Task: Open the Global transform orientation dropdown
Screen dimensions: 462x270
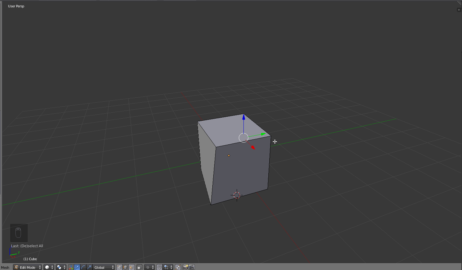Action: [x=104, y=267]
